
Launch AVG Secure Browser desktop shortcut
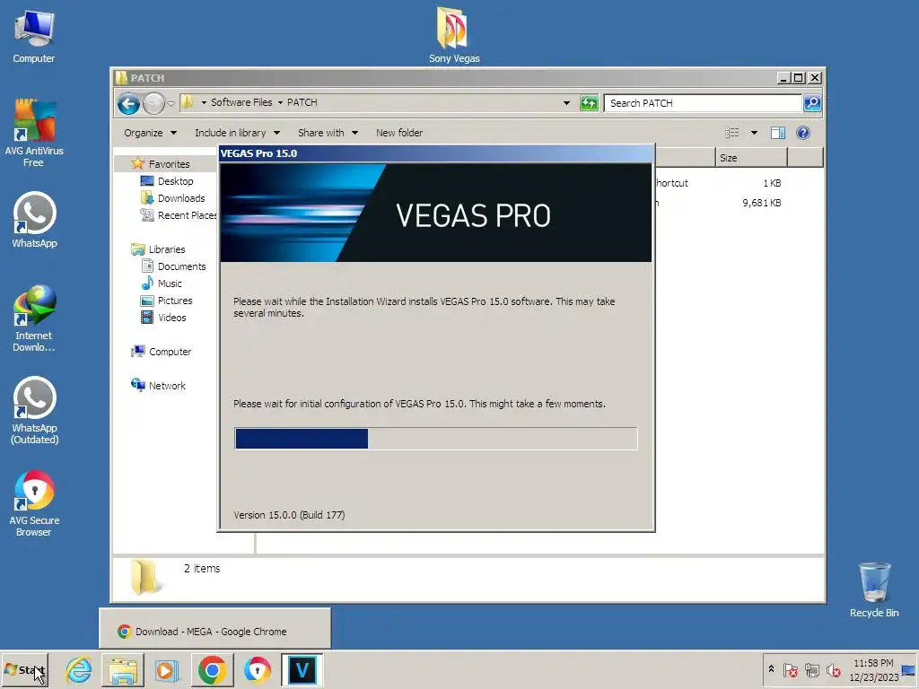34,504
